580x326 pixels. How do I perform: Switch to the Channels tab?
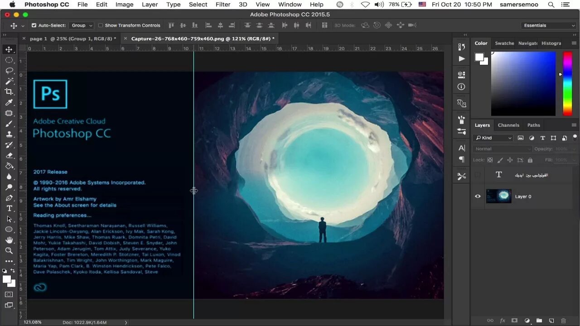tap(508, 125)
